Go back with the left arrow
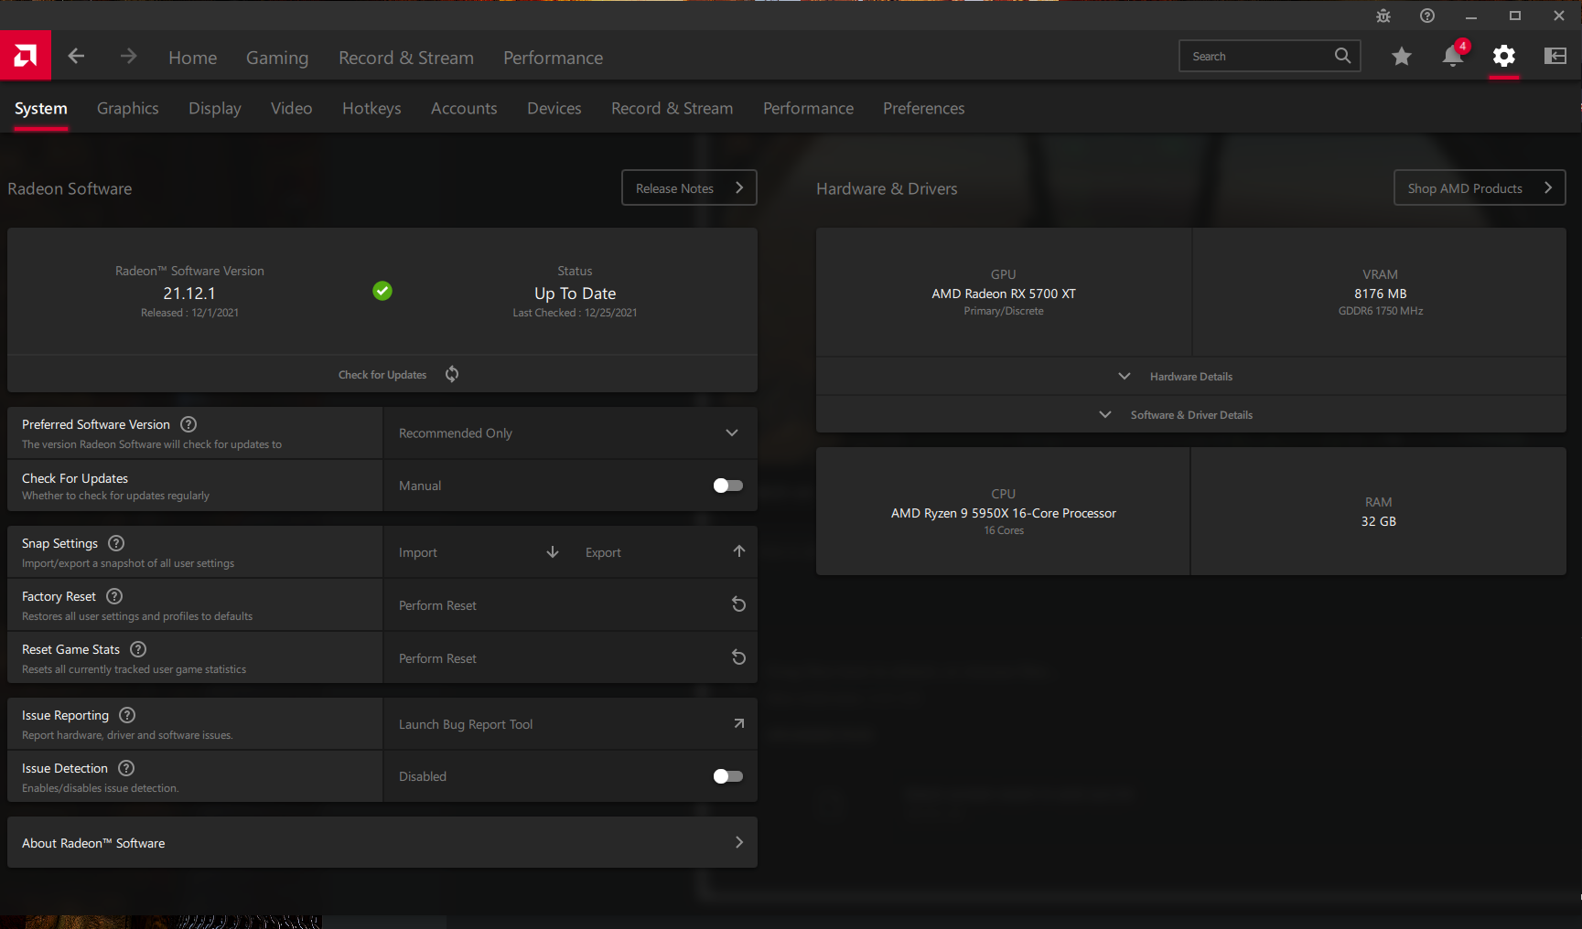 click(x=76, y=56)
